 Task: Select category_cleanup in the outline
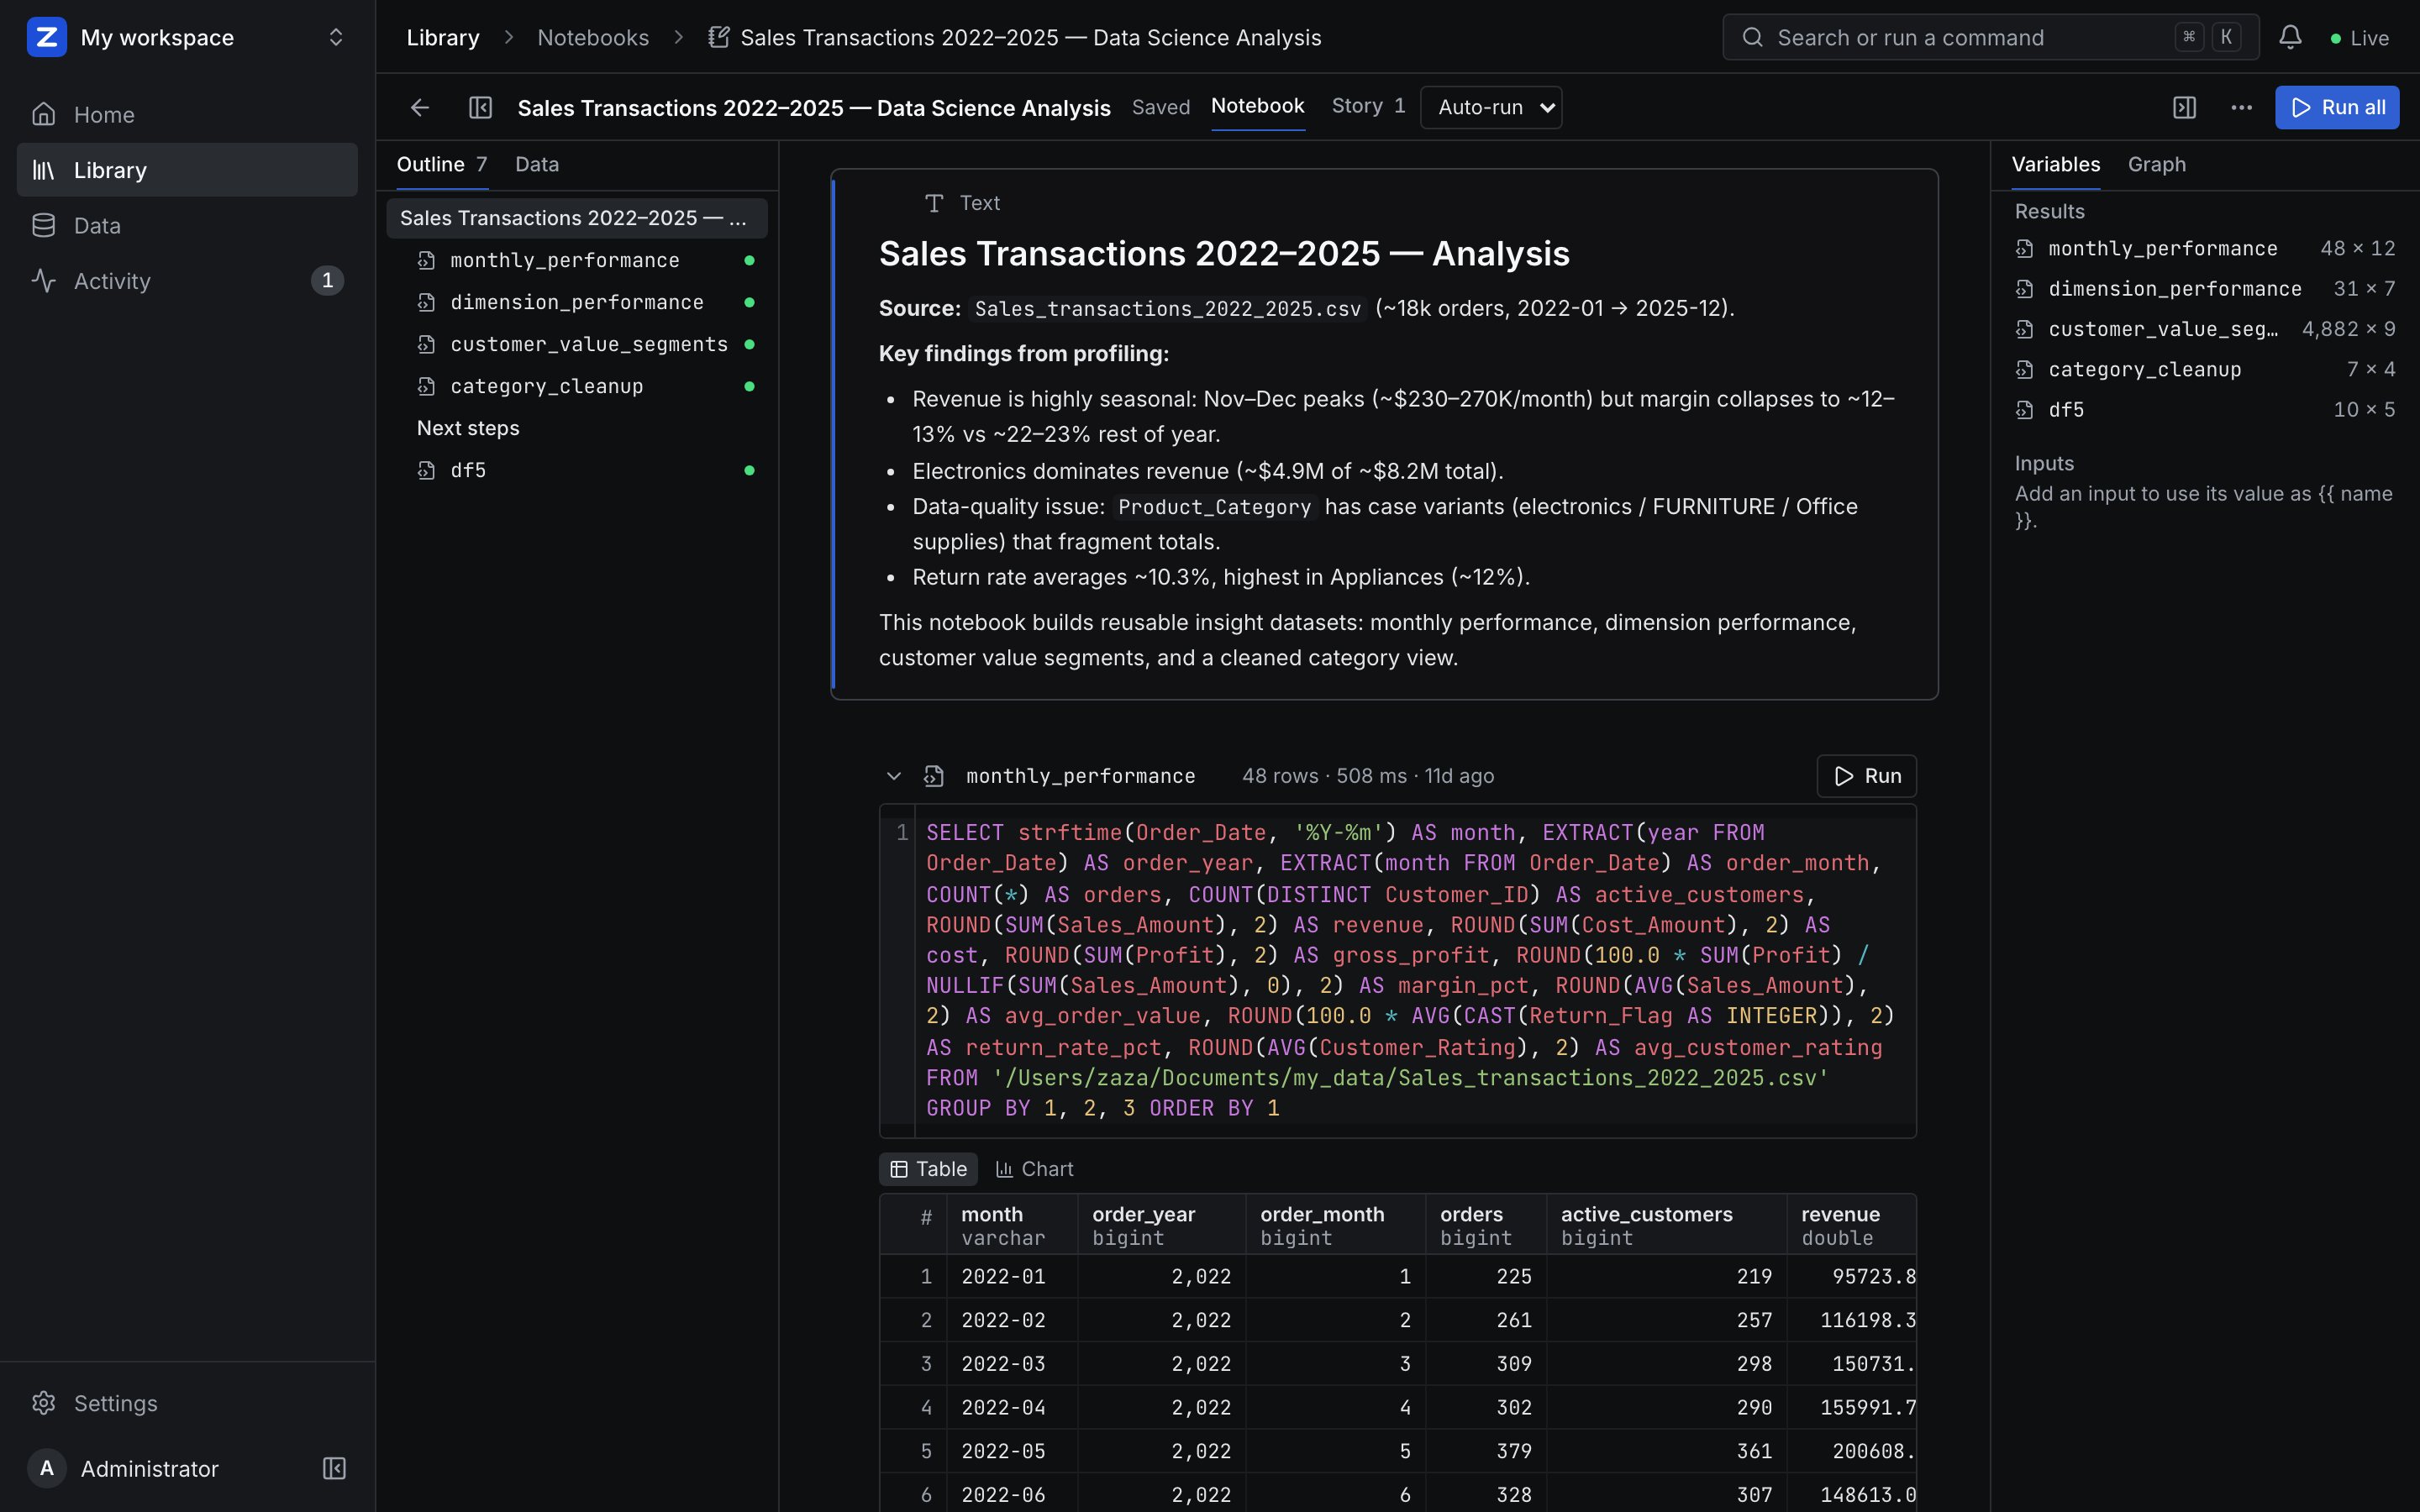pyautogui.click(x=577, y=386)
